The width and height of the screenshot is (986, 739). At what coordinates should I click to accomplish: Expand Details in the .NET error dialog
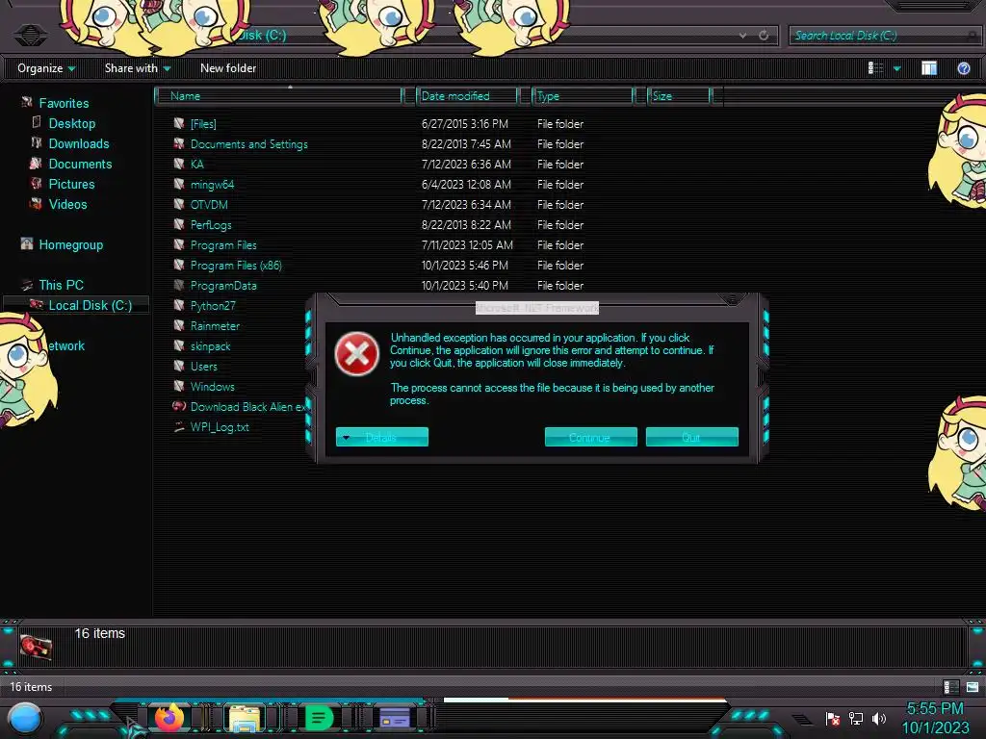(381, 438)
